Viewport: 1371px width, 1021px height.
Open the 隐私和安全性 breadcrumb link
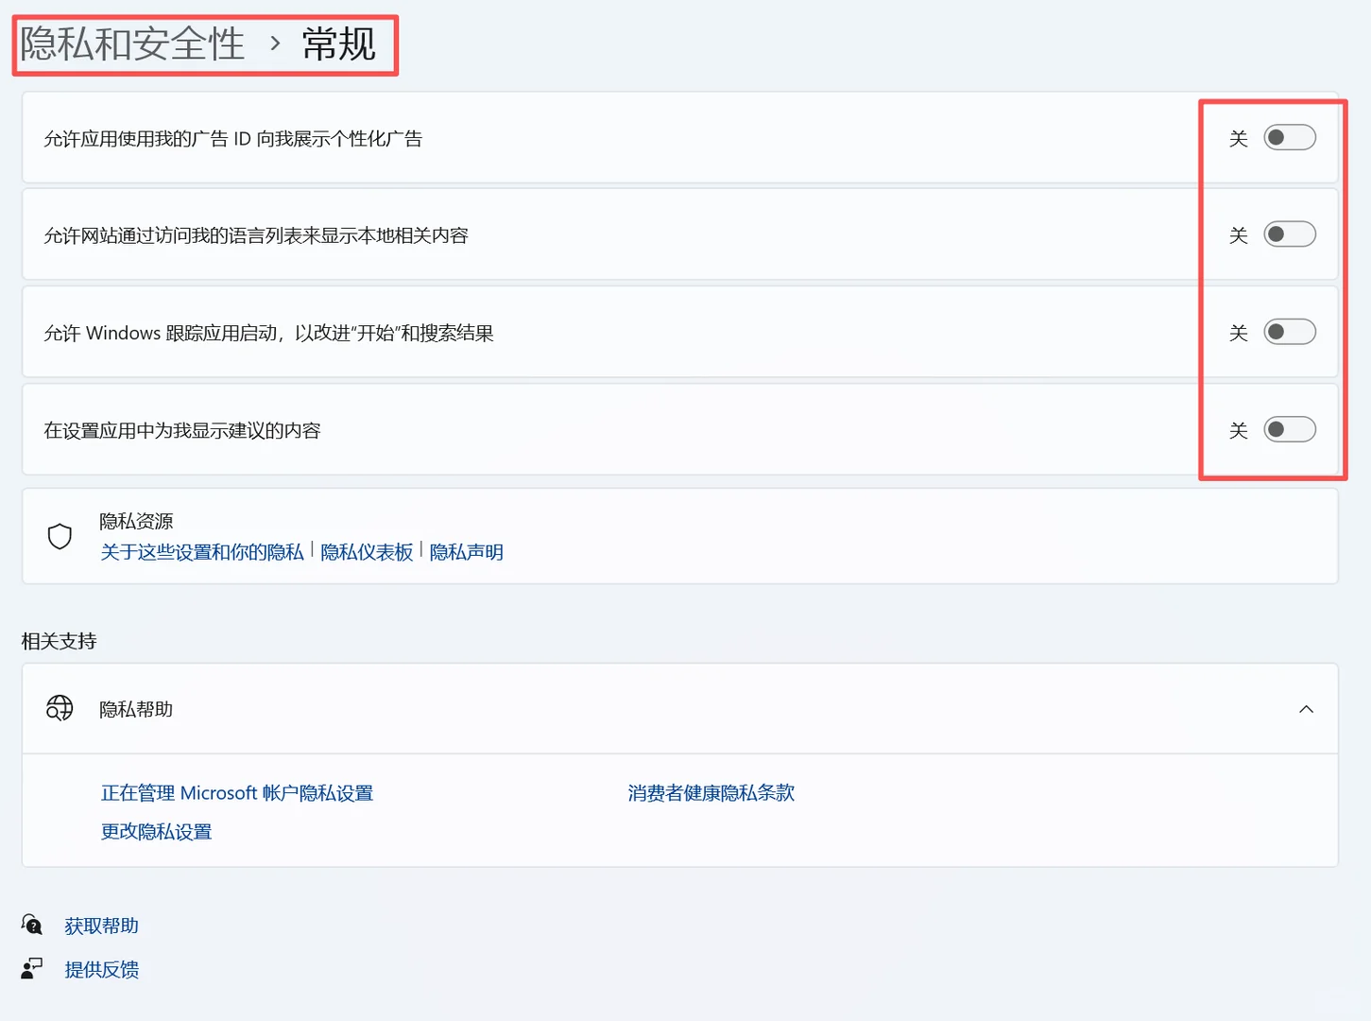[x=130, y=44]
